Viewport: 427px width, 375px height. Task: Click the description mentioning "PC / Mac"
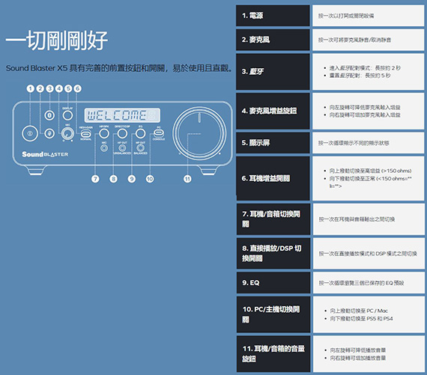coord(369,314)
